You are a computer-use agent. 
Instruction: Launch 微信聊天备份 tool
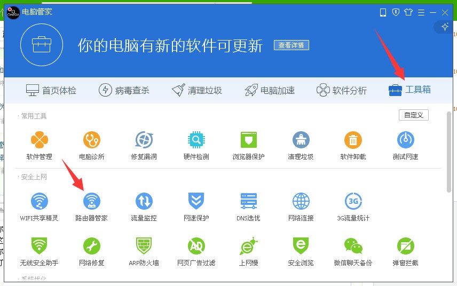point(353,252)
